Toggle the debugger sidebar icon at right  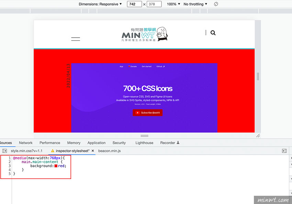pyautogui.click(x=284, y=151)
